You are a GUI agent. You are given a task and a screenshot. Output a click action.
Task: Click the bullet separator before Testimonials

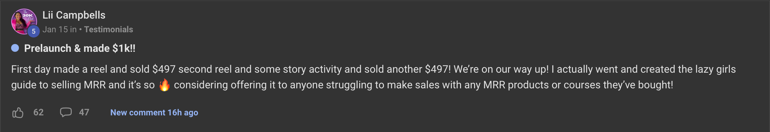[x=80, y=30]
